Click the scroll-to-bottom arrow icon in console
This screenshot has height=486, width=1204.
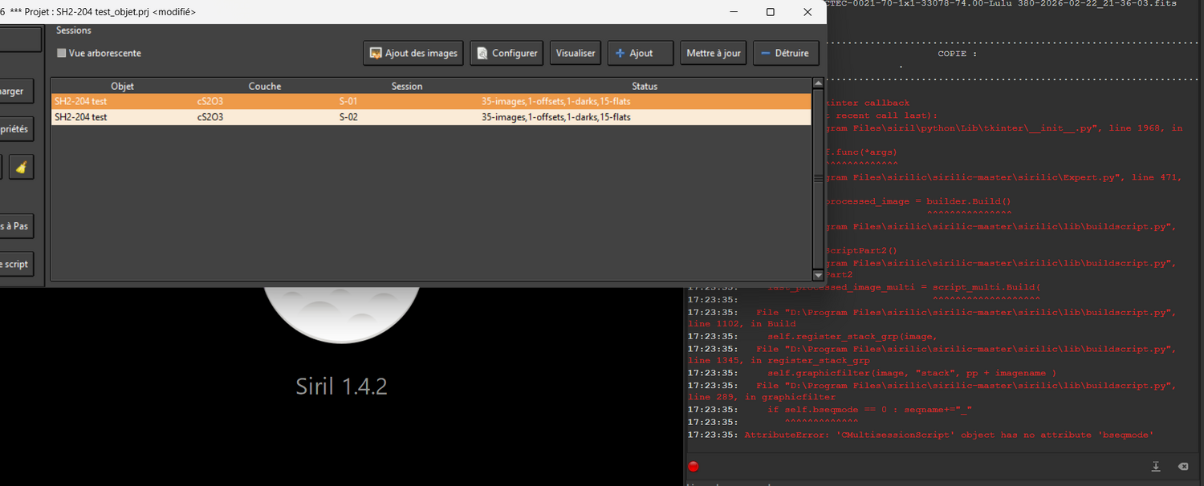(x=1156, y=467)
